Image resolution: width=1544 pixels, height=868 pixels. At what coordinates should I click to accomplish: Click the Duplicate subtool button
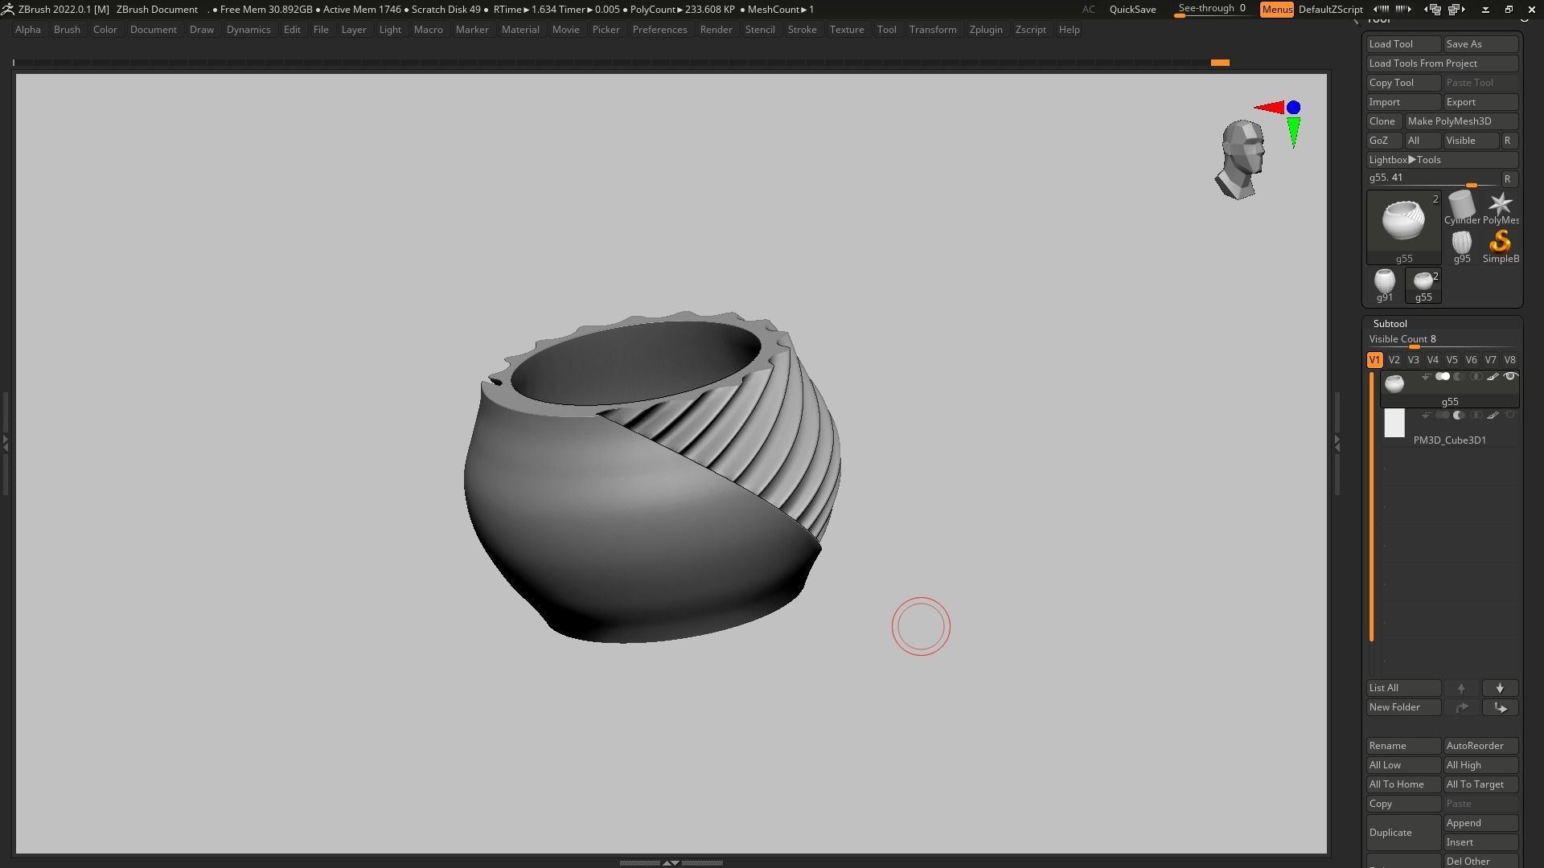point(1403,833)
